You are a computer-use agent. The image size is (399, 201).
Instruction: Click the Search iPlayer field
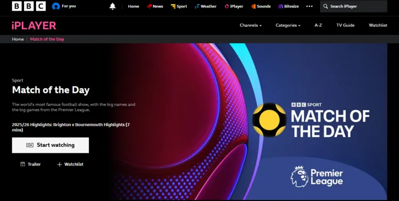[354, 6]
